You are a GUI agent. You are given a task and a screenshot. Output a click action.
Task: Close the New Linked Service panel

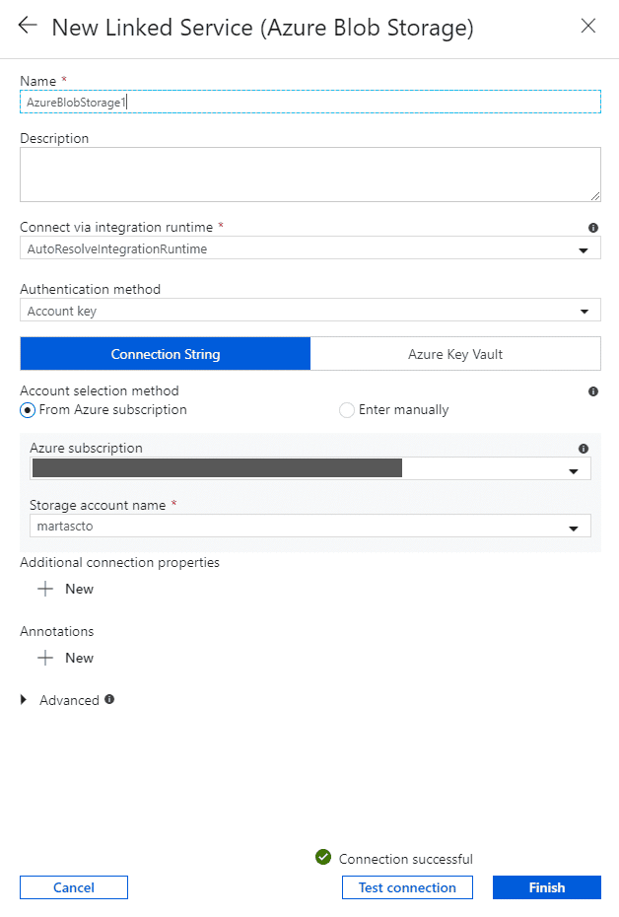tap(588, 26)
